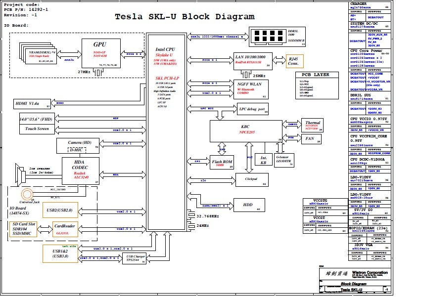Click the Touch Screen block
This screenshot has height=297, width=421.
(37, 129)
